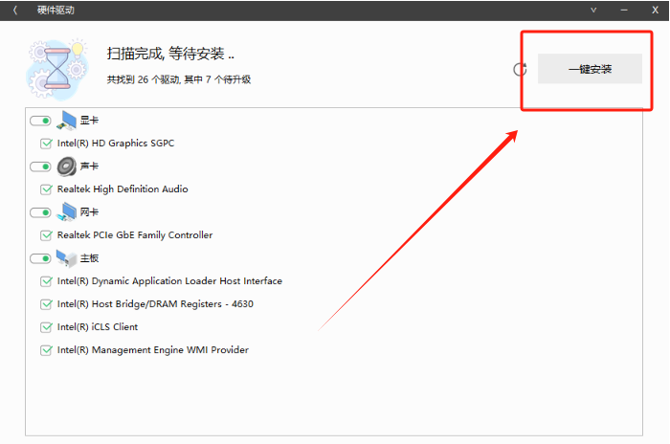Uncheck Host Bridge/DRAM Registers - 4630 checkbox
This screenshot has width=670, height=444.
coord(46,304)
